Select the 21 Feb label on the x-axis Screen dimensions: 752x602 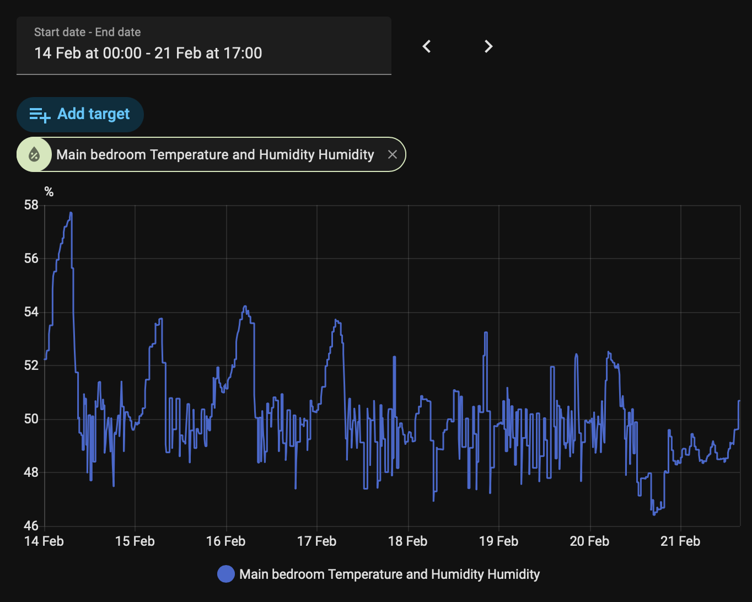[x=680, y=541]
